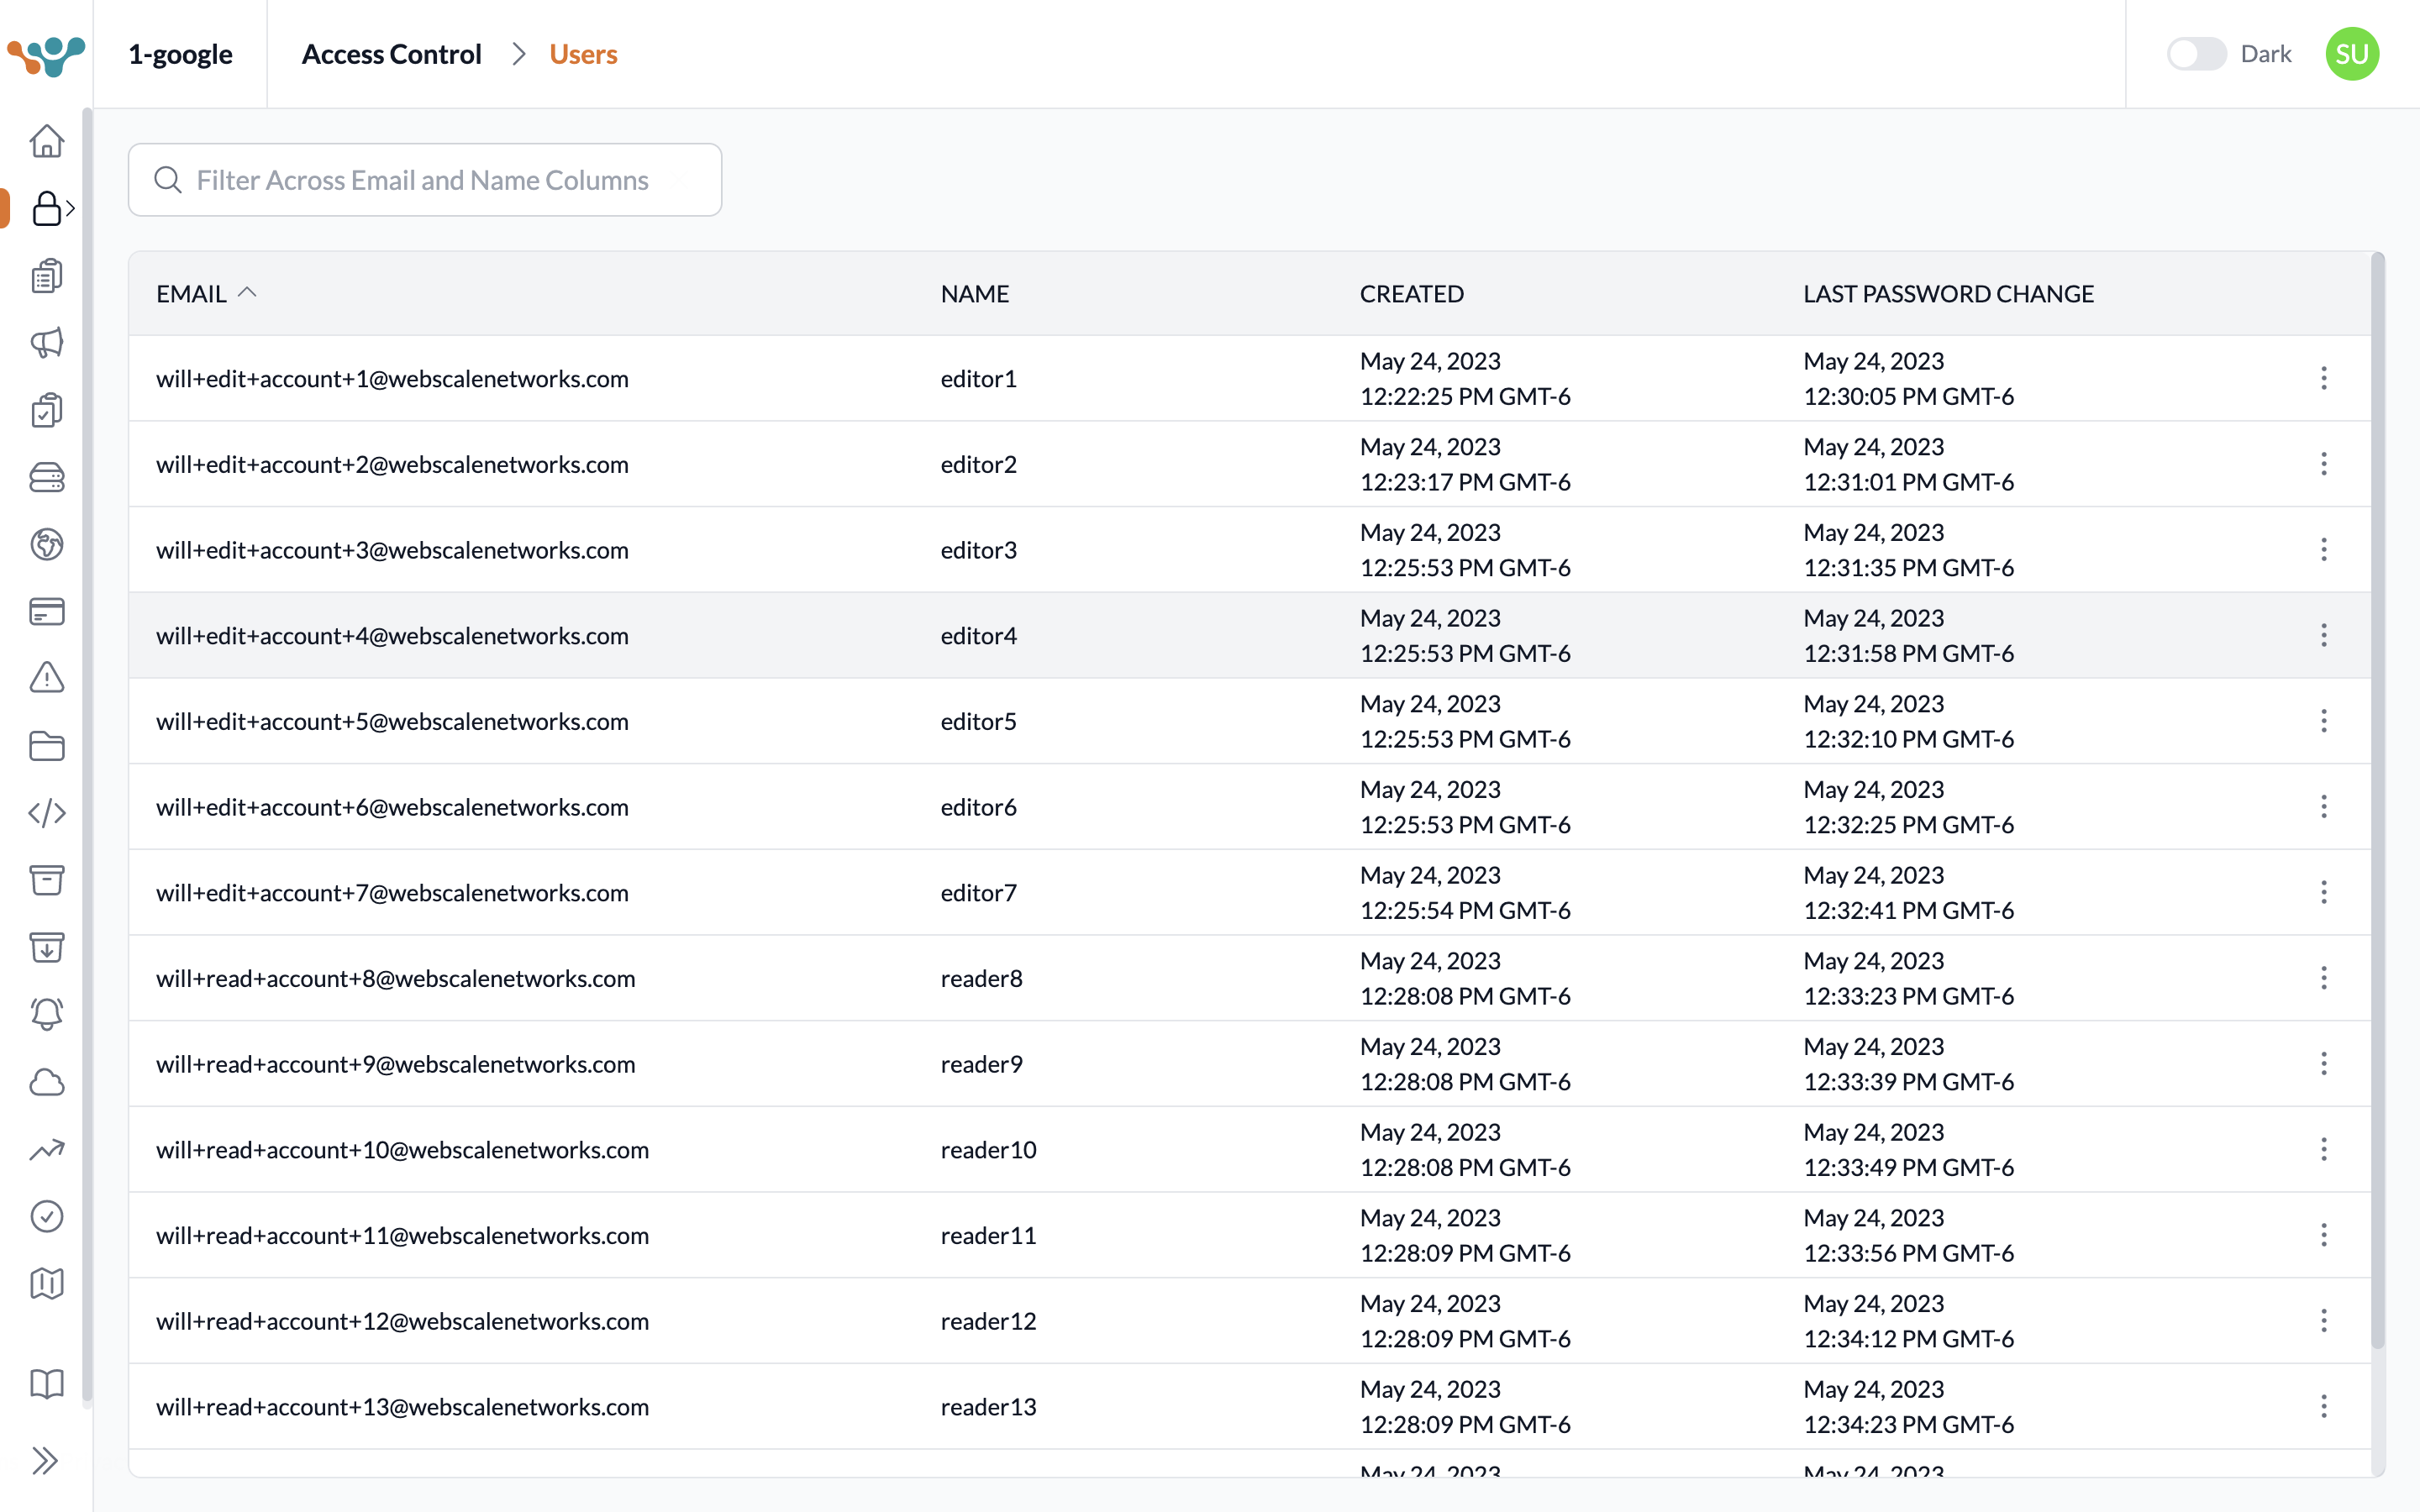2420x1512 pixels.
Task: Click the alarm bell sidebar icon
Action: [46, 1014]
